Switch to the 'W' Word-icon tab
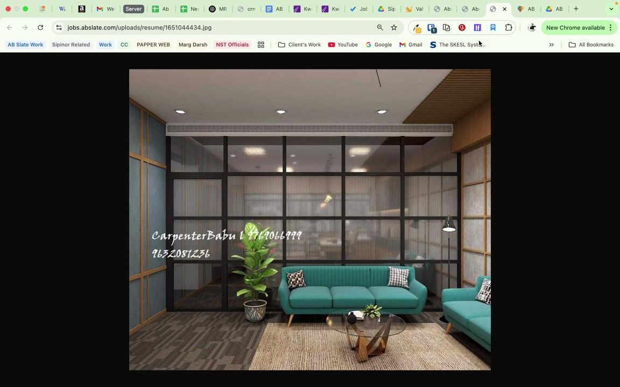Screen dimensions: 620x387 (62, 9)
